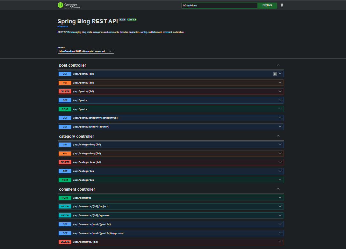Expand DELETE /api/categories/{id} chevron
Image resolution: width=346 pixels, height=249 pixels.
click(280, 162)
